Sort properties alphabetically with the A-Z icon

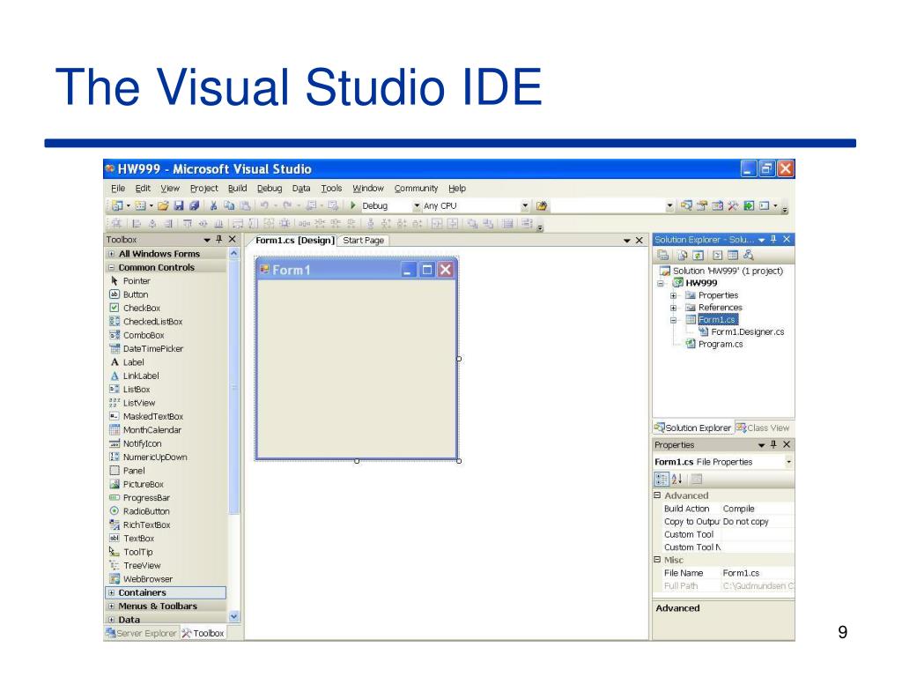[677, 479]
